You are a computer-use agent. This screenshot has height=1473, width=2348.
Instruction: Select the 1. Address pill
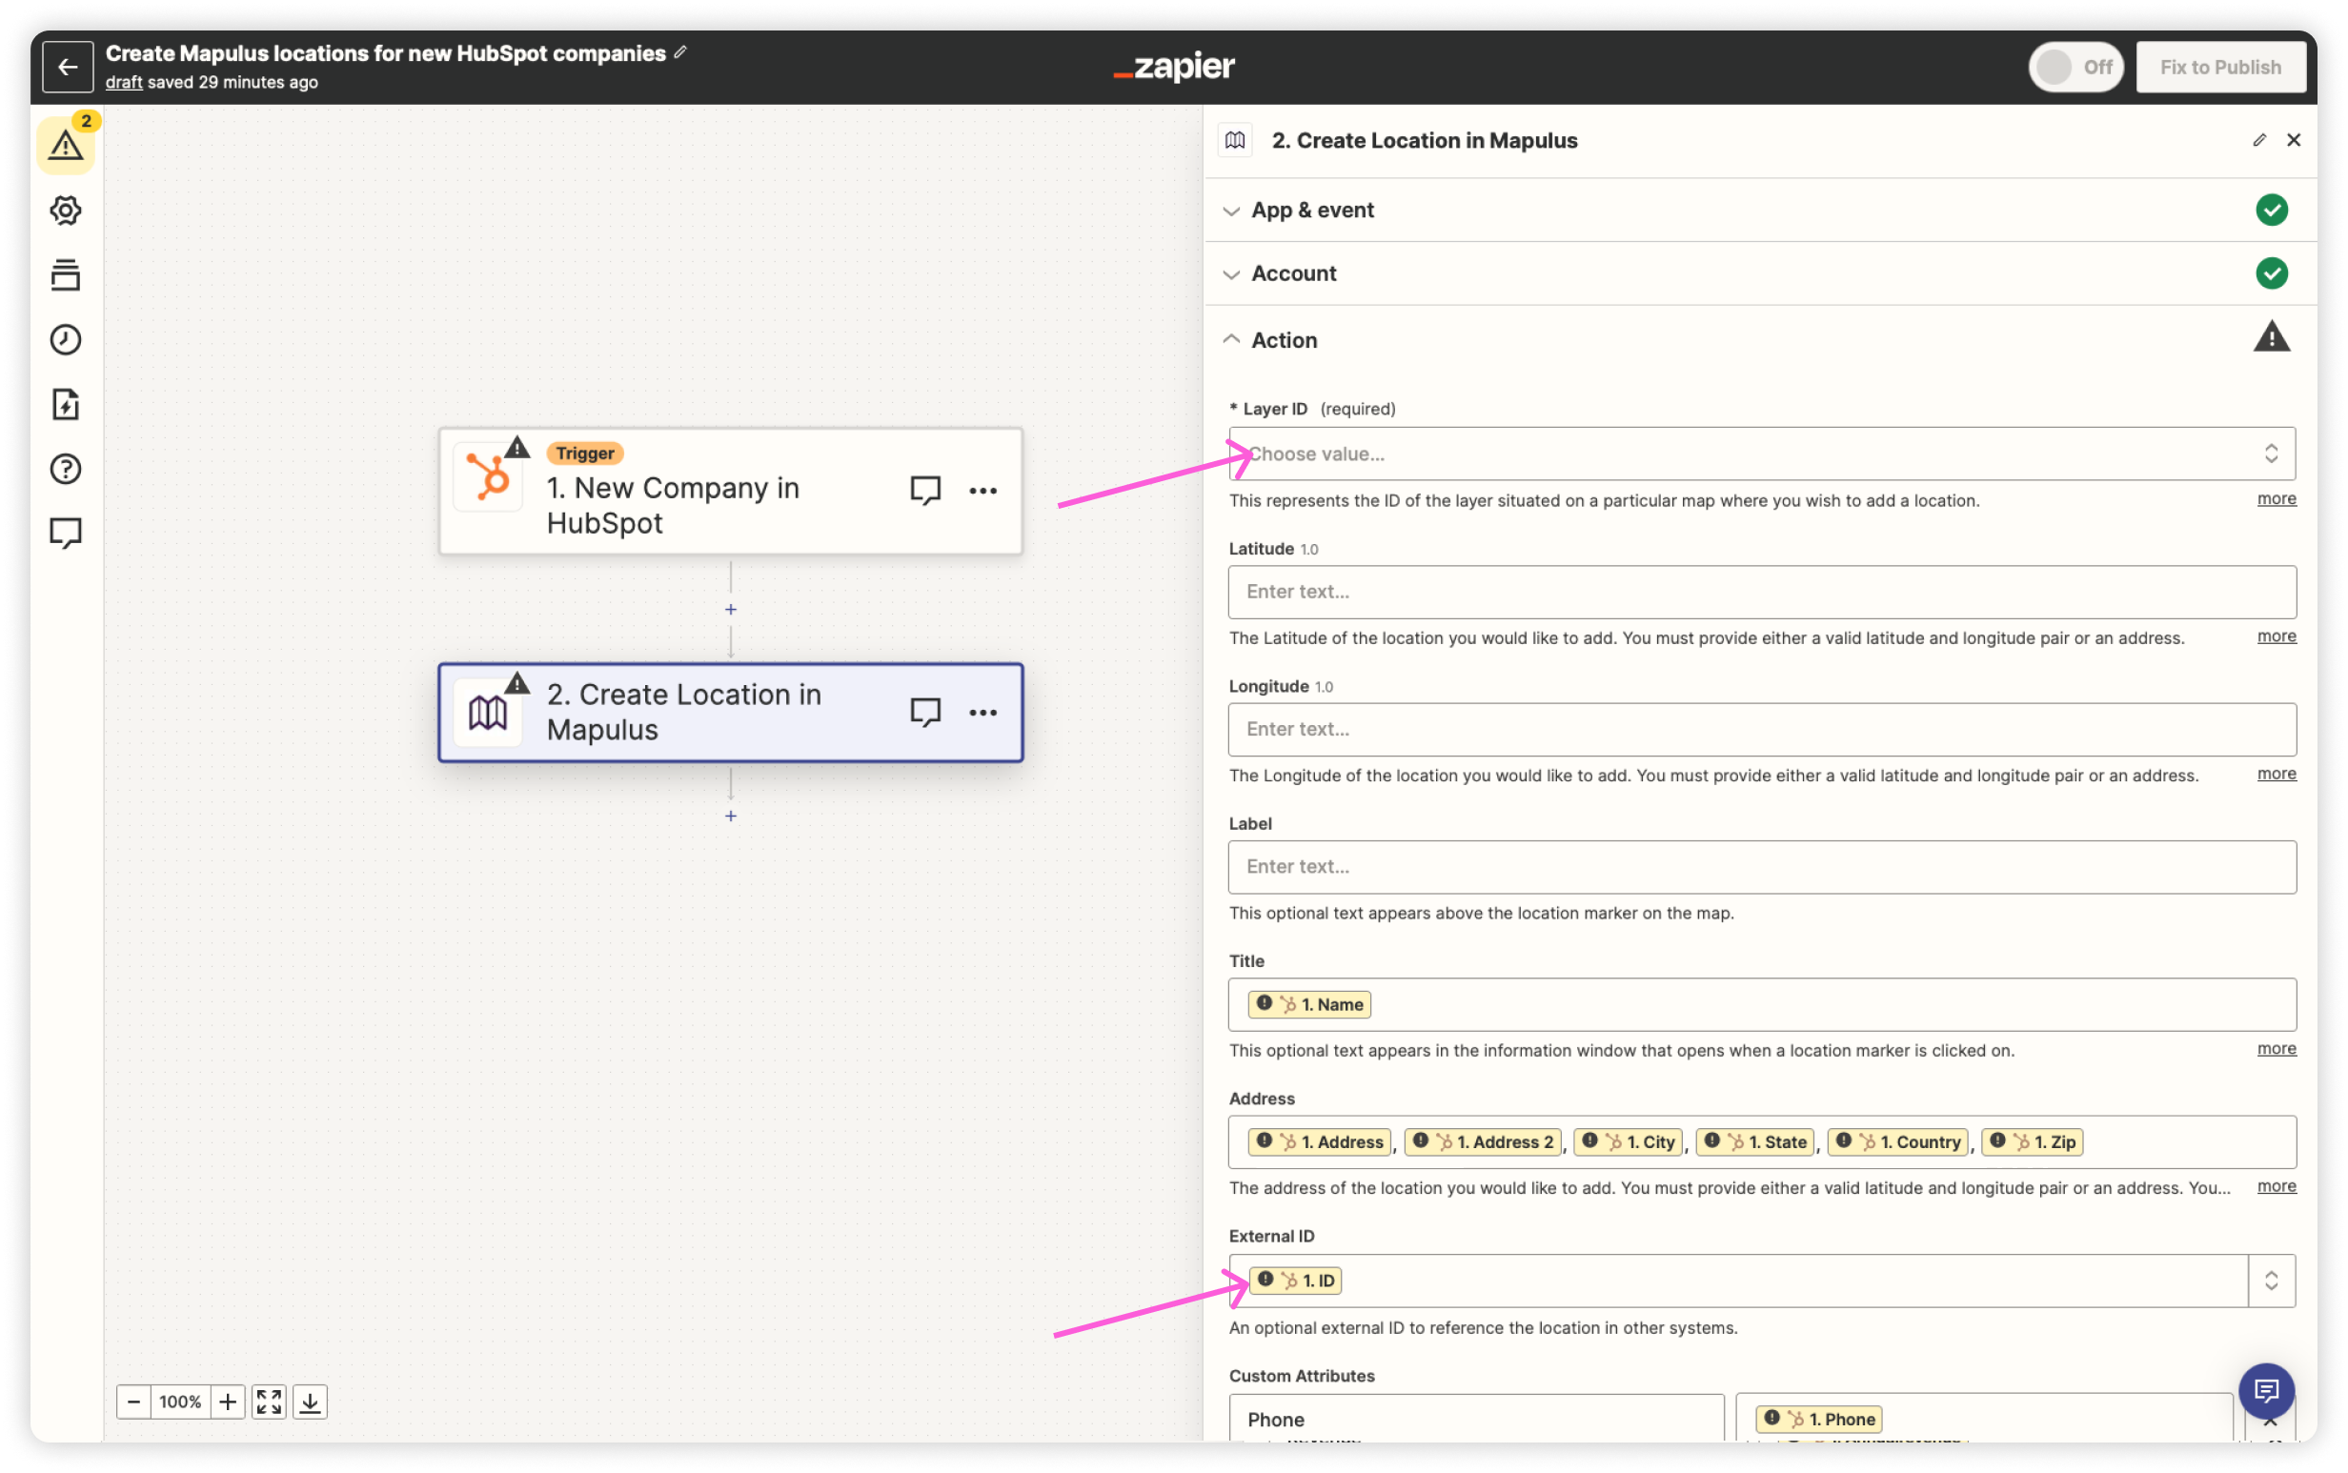tap(1319, 1141)
